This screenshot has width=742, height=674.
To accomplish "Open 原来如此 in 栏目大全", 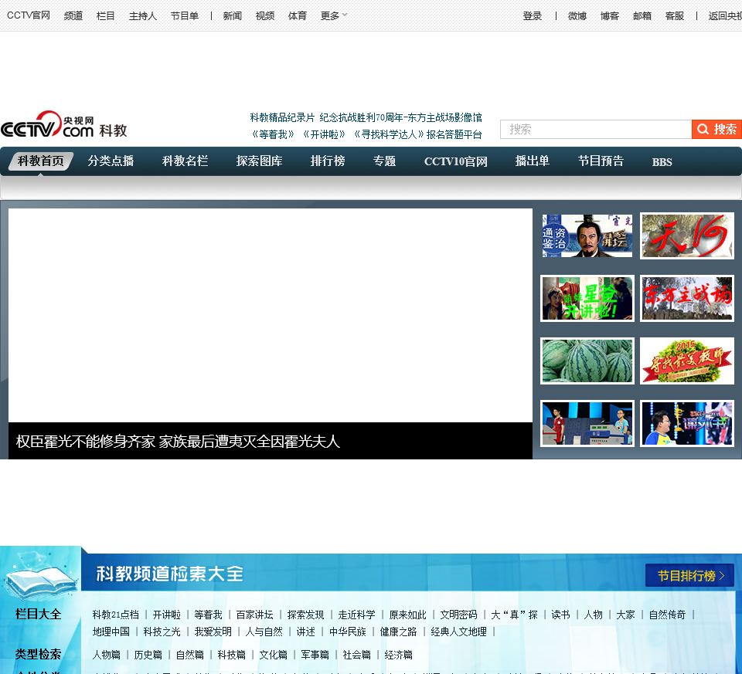I will 407,615.
